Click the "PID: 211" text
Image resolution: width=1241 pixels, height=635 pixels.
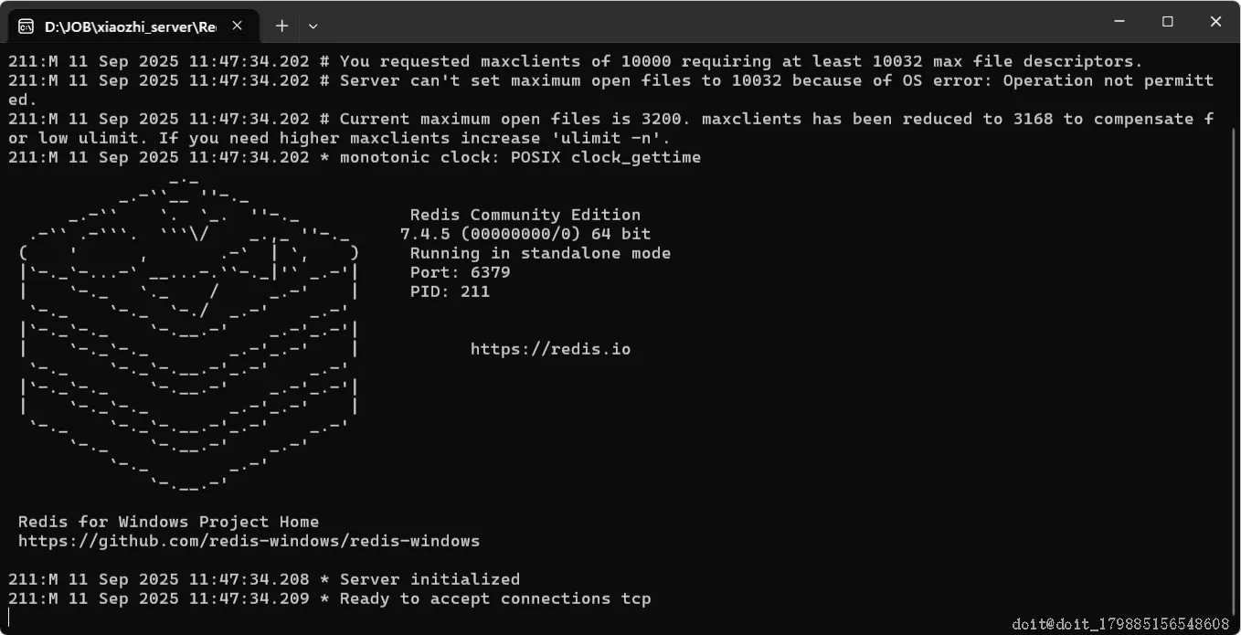tap(450, 291)
